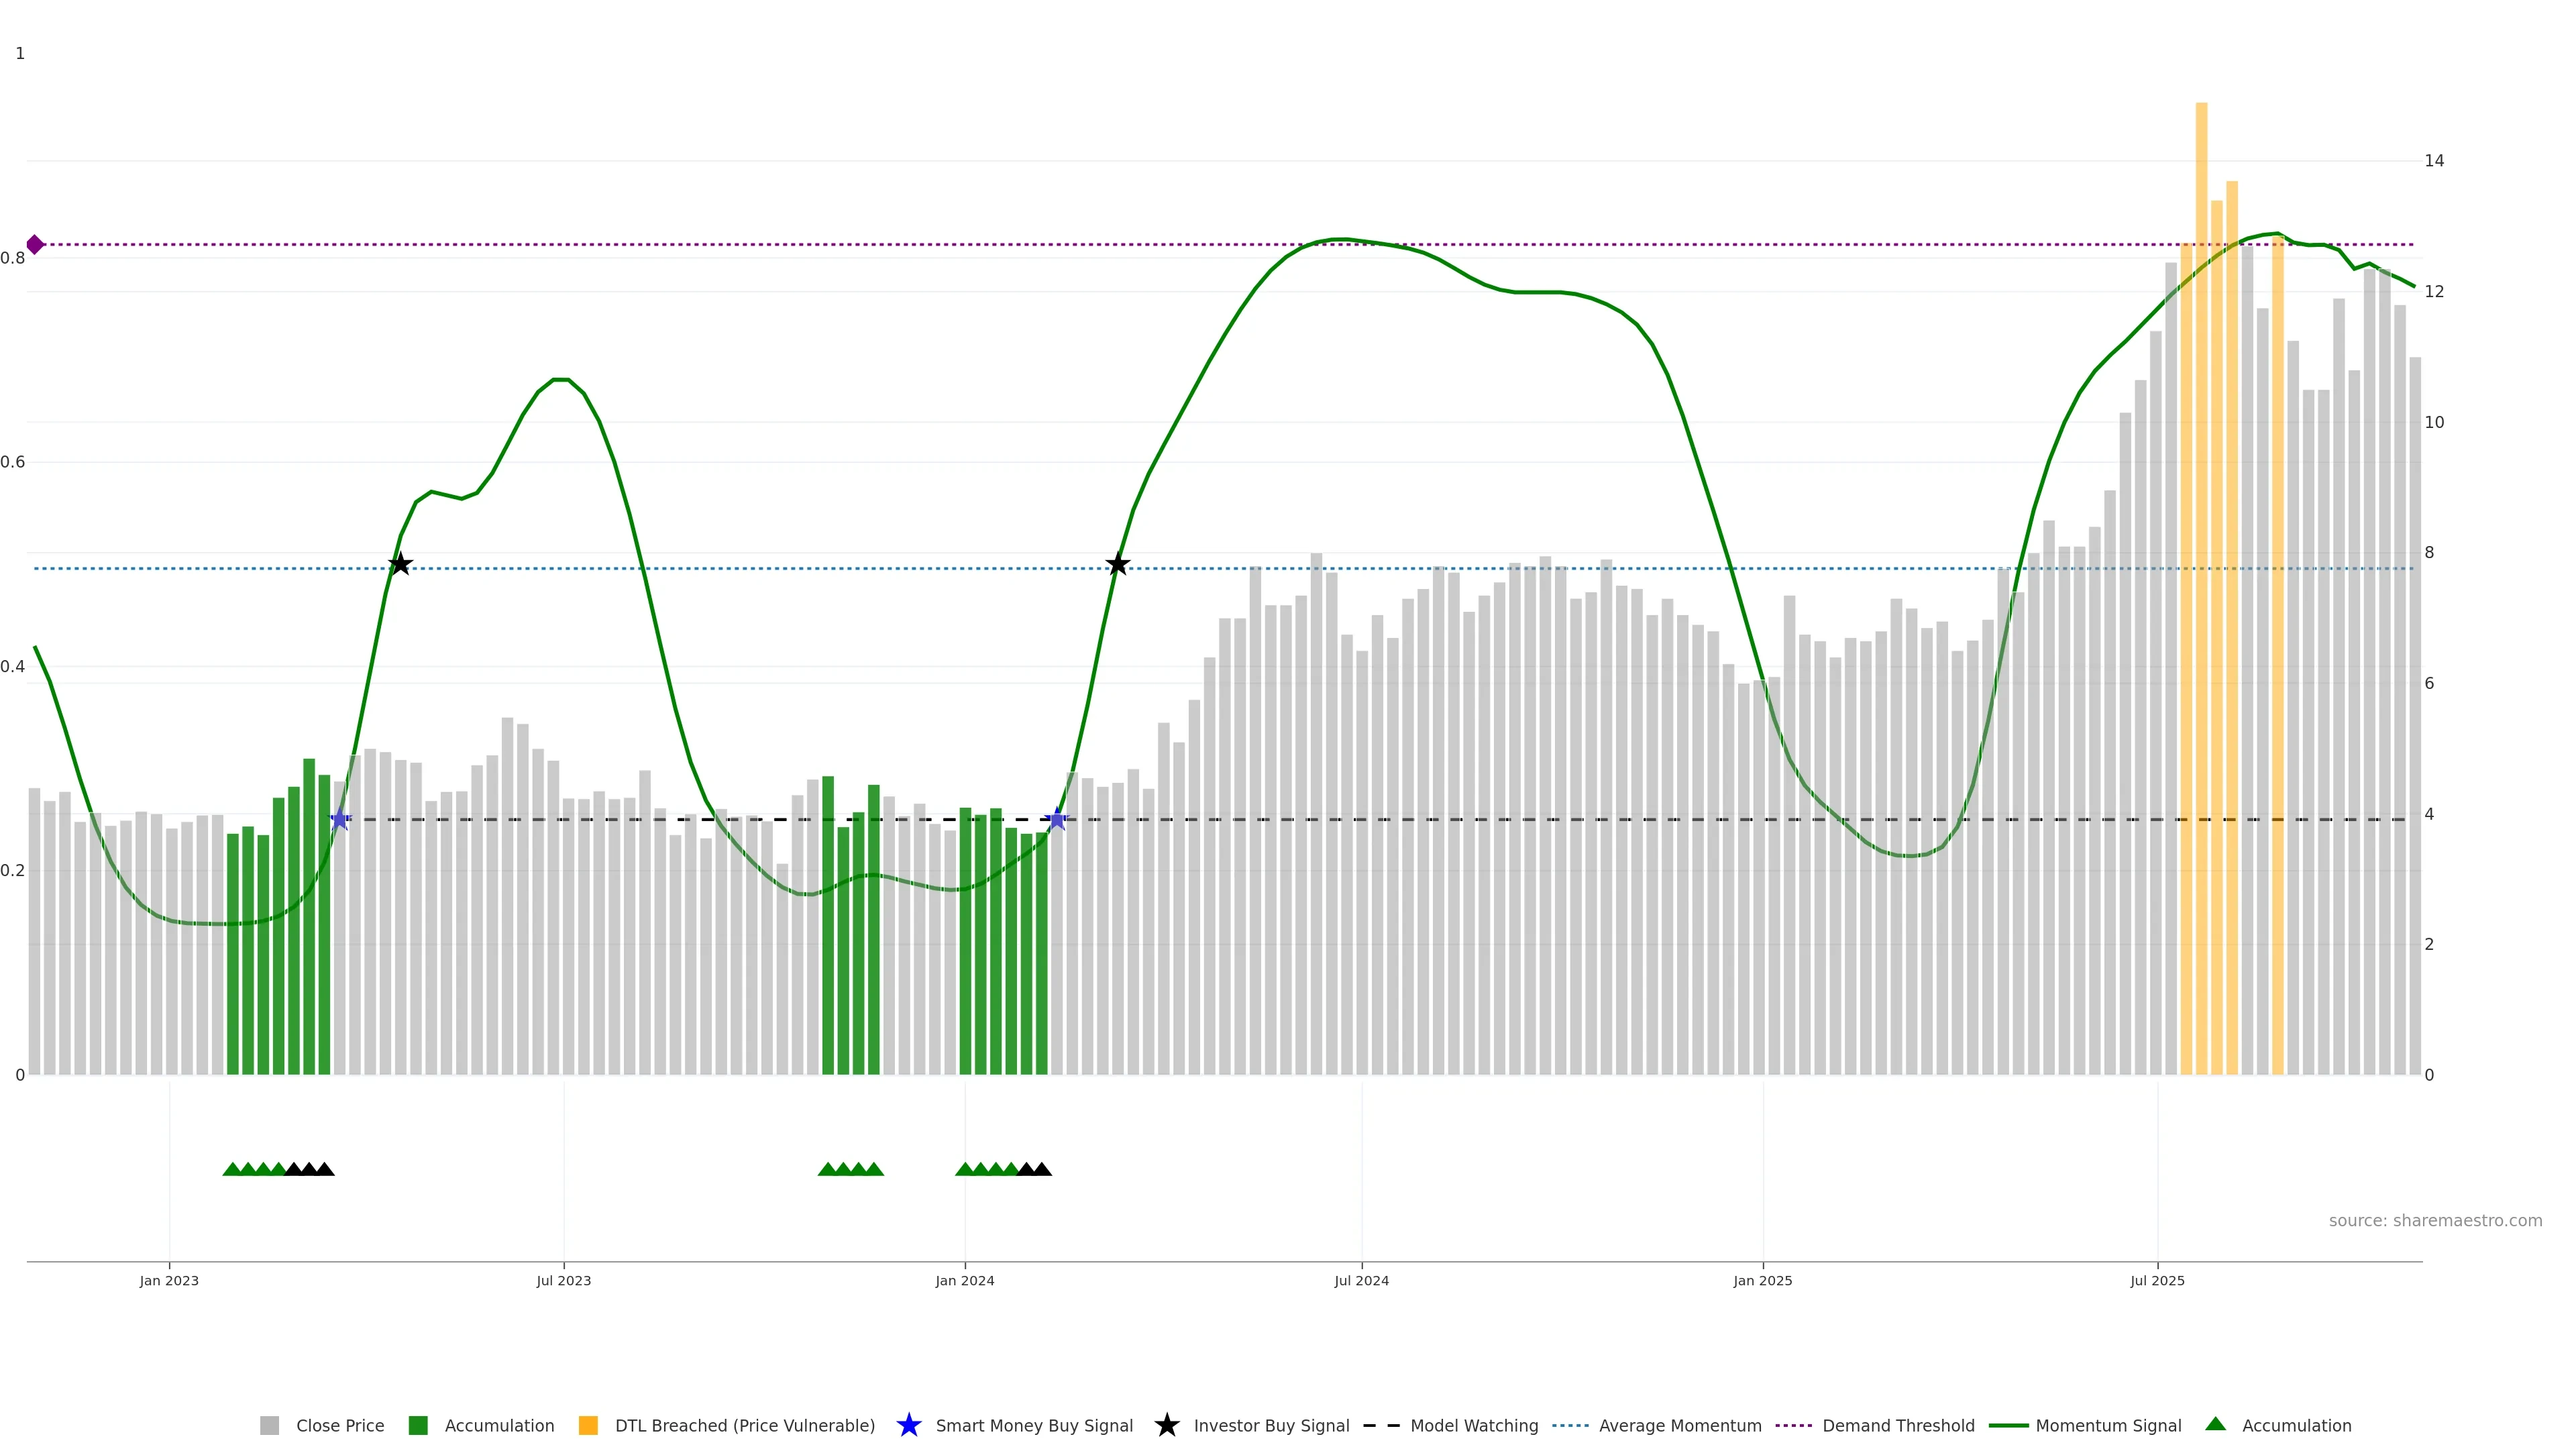
Task: Toggle the Average Momentum legend entry
Action: click(1679, 1425)
